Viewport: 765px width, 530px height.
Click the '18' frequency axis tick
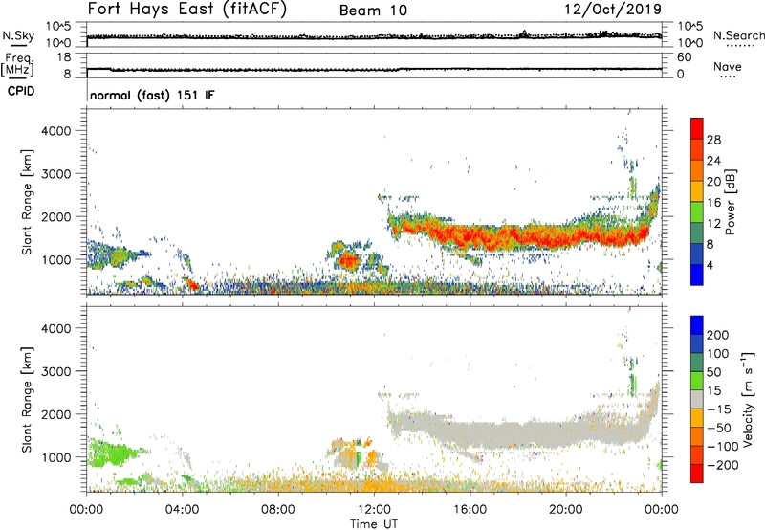click(x=64, y=57)
